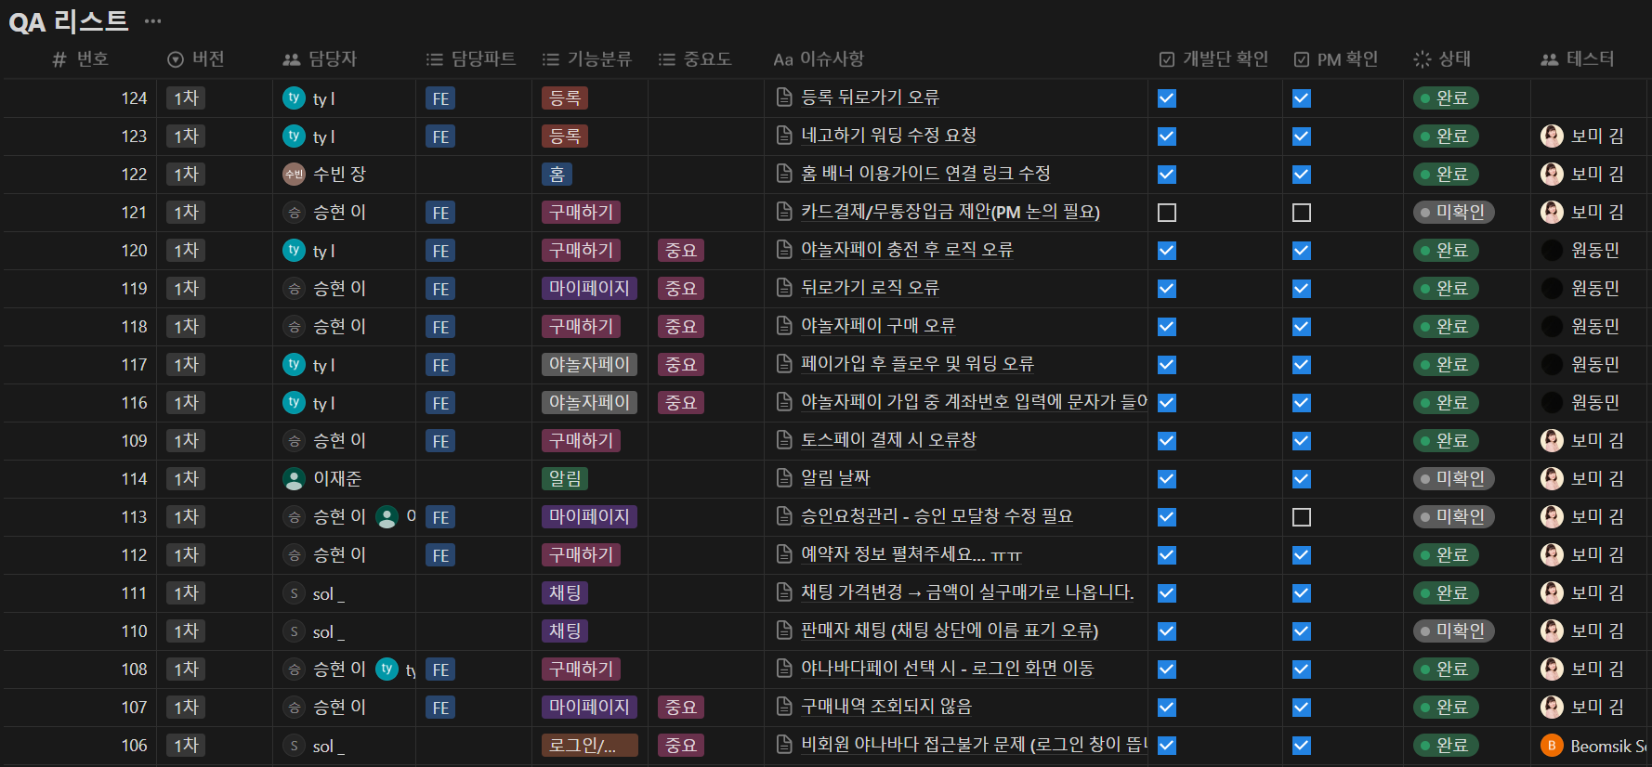Open the 테스터 column header menu
1652x767 pixels.
[1577, 58]
